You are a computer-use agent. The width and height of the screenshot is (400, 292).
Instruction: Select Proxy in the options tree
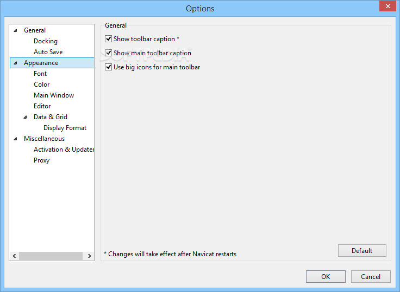tap(41, 160)
